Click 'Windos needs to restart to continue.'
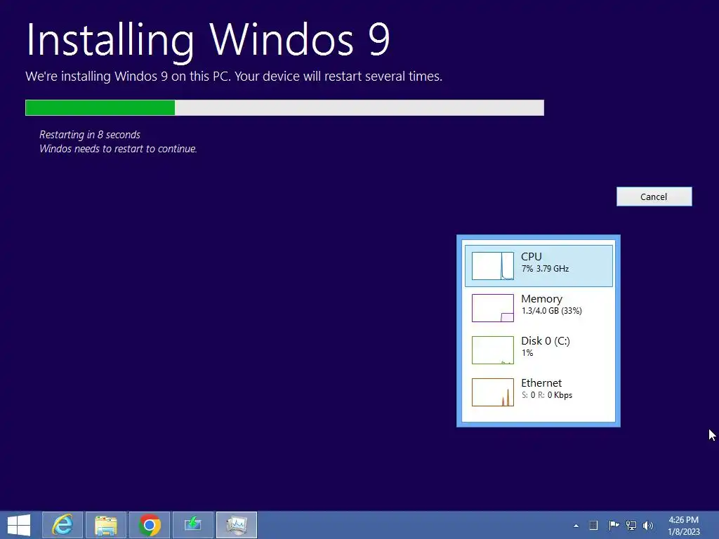Viewport: 719px width, 539px height. point(118,149)
